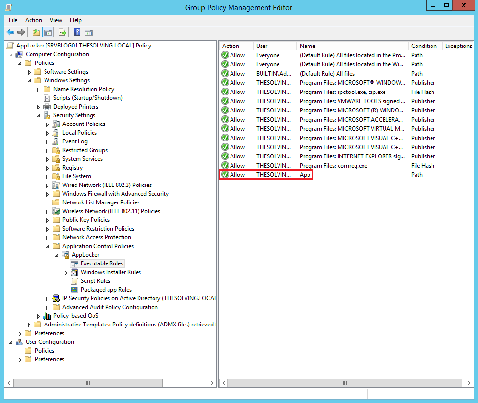Expand the Software Settings node

(x=29, y=72)
